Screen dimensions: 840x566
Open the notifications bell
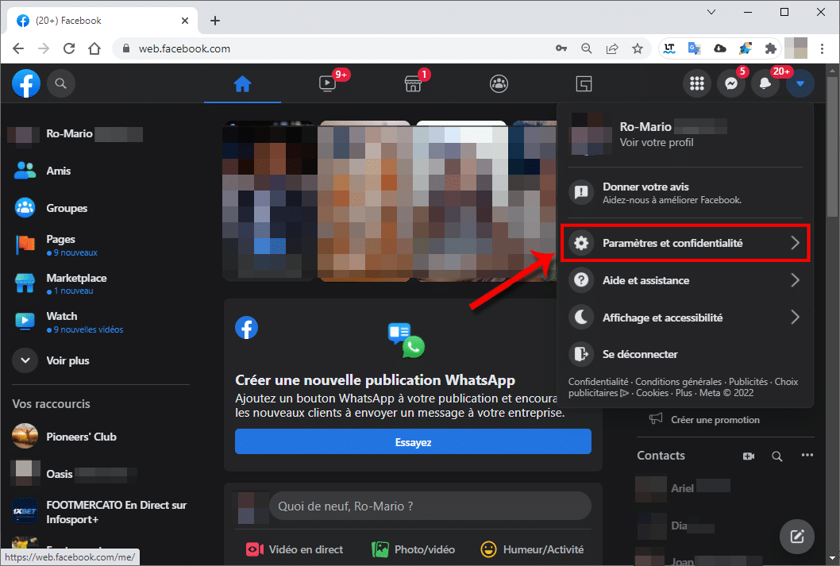pyautogui.click(x=765, y=83)
